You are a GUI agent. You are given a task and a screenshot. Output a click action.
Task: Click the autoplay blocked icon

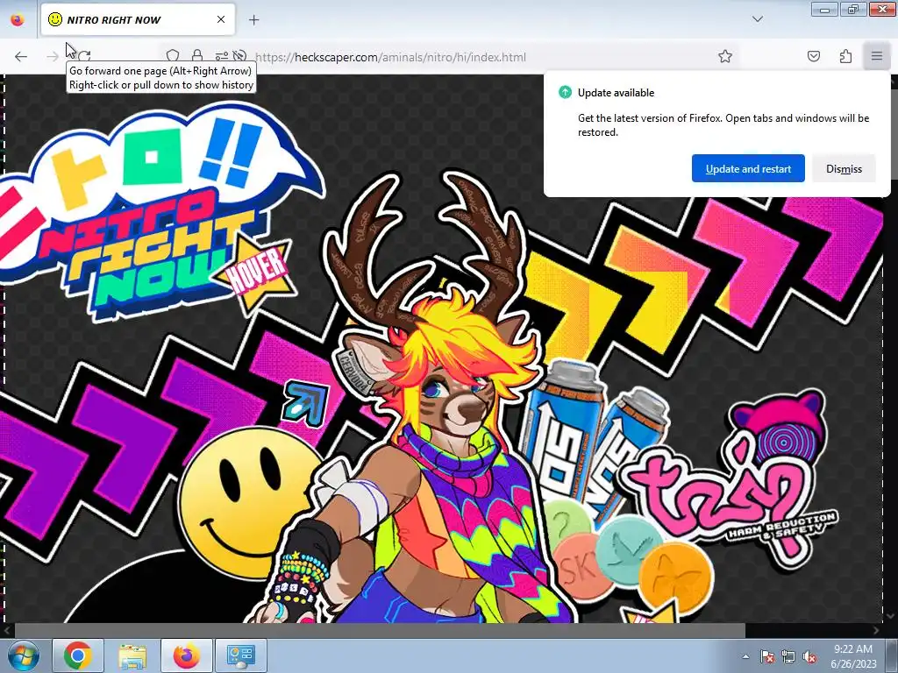point(240,56)
